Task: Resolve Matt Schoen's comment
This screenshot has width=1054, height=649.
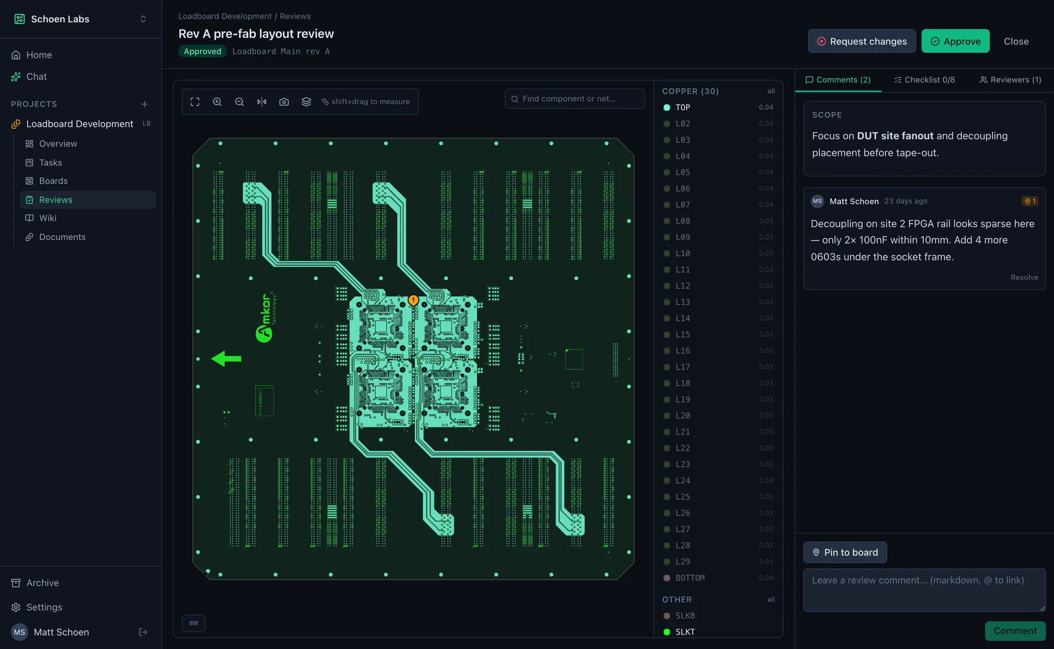Action: click(x=1024, y=278)
